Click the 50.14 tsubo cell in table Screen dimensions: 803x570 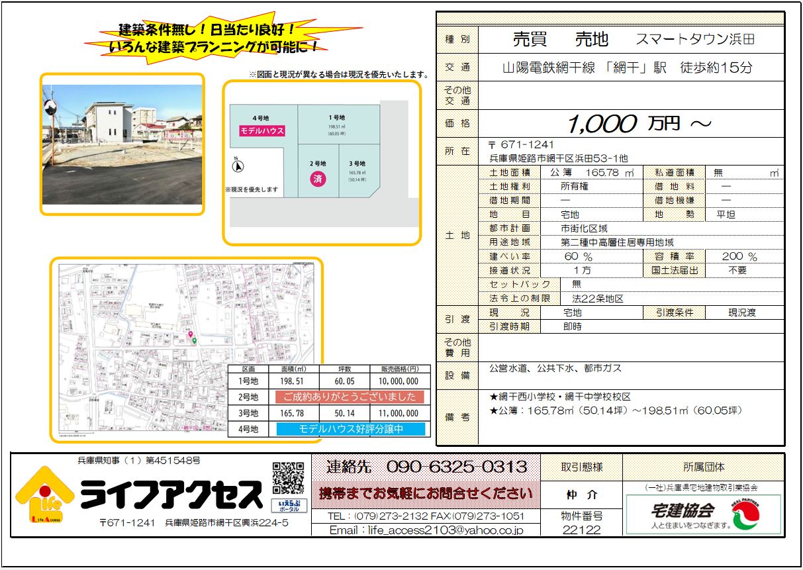[344, 413]
